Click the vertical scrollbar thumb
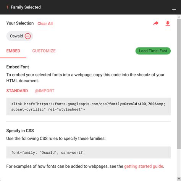 (x=179, y=84)
